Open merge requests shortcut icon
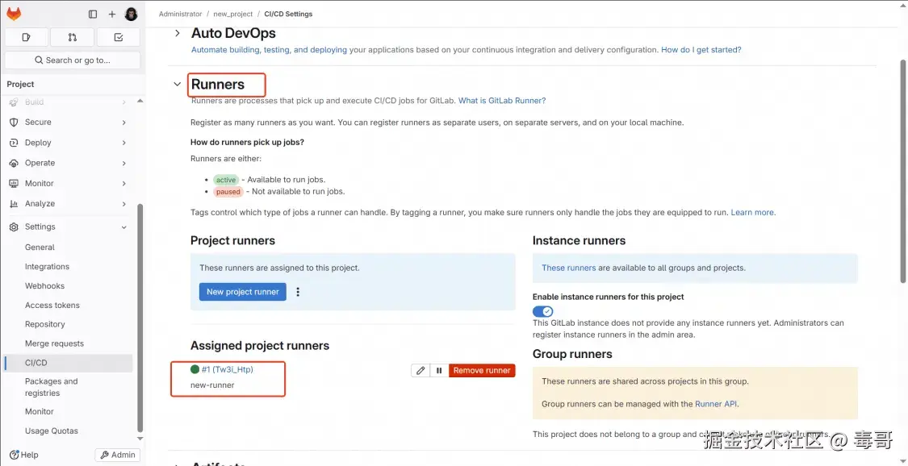The height and width of the screenshot is (466, 908). point(72,37)
